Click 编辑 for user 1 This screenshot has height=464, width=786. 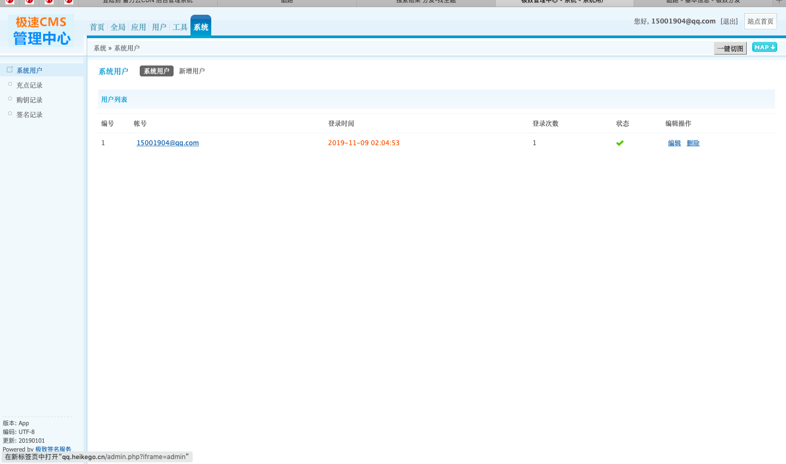[x=675, y=143]
